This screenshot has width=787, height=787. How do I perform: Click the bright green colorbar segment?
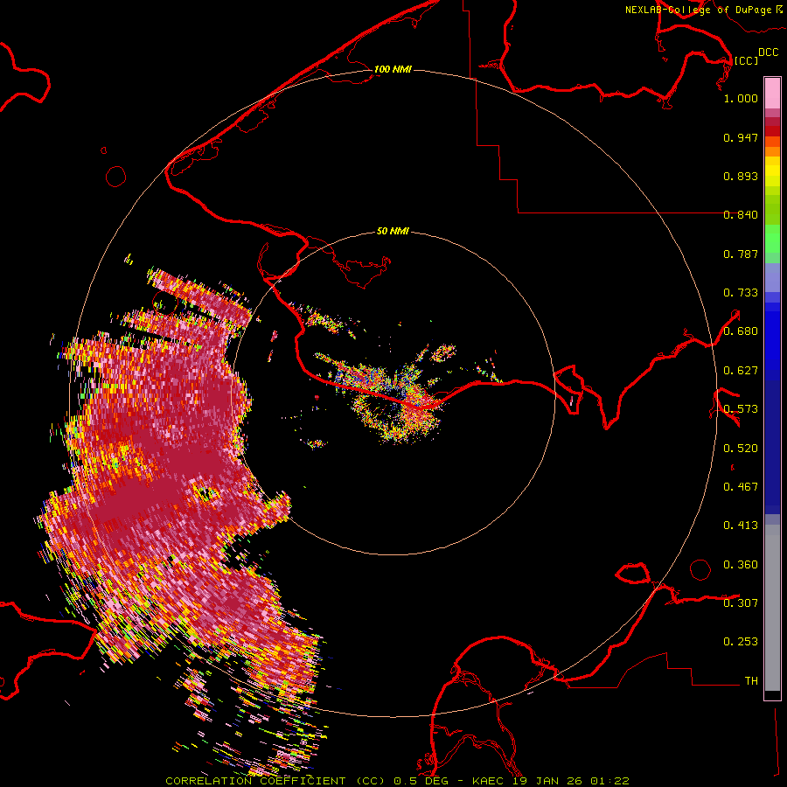pyautogui.click(x=772, y=239)
